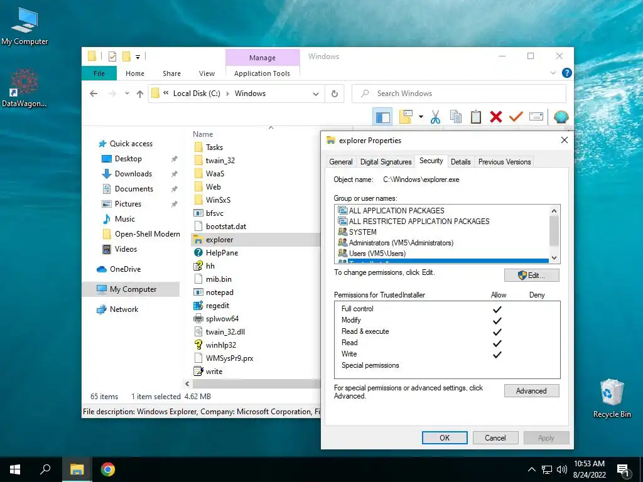Open Desktop in the navigation pane

[128, 159]
